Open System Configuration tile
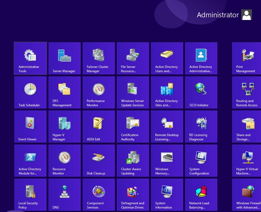The image size is (261, 212). tap(201, 161)
